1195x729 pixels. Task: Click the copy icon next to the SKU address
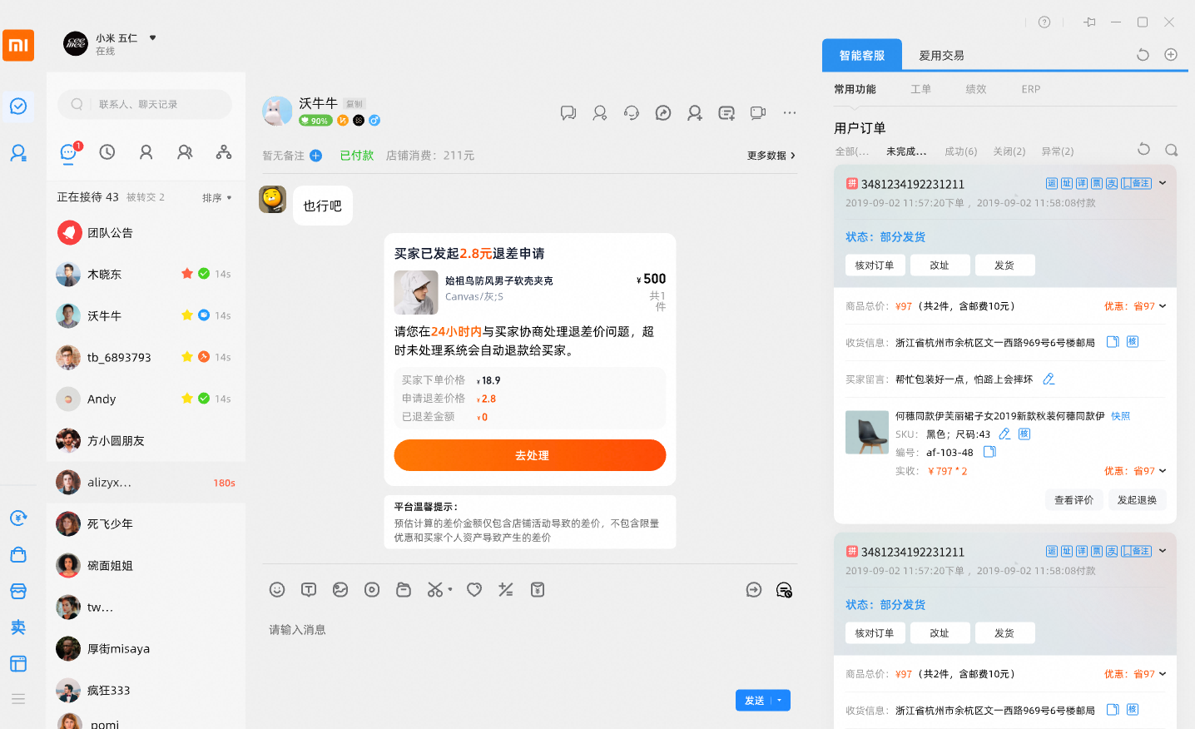(1113, 341)
